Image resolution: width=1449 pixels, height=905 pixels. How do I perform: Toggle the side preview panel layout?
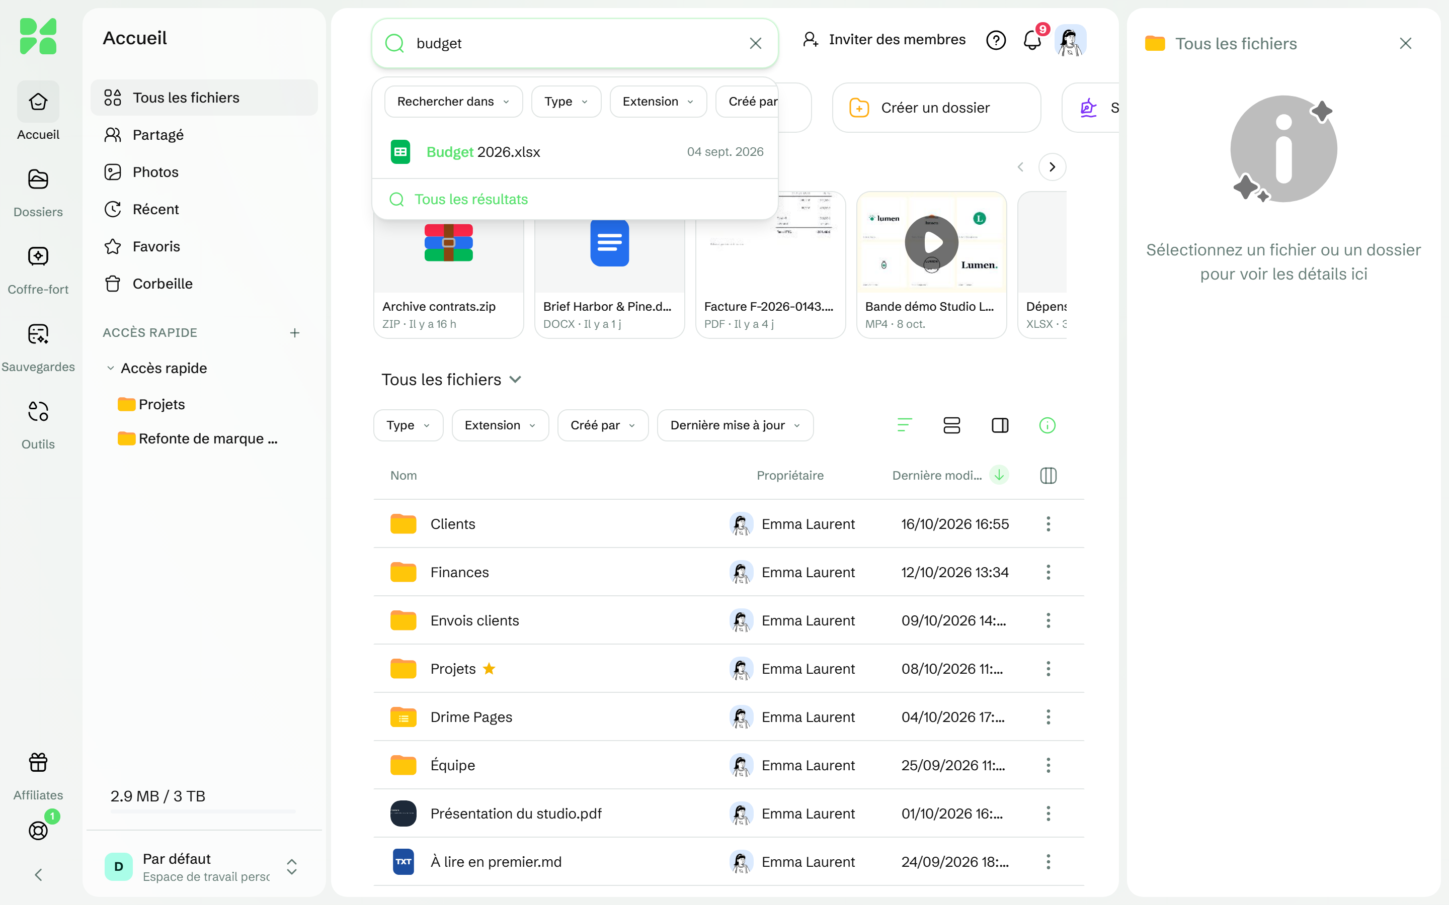coord(1000,425)
